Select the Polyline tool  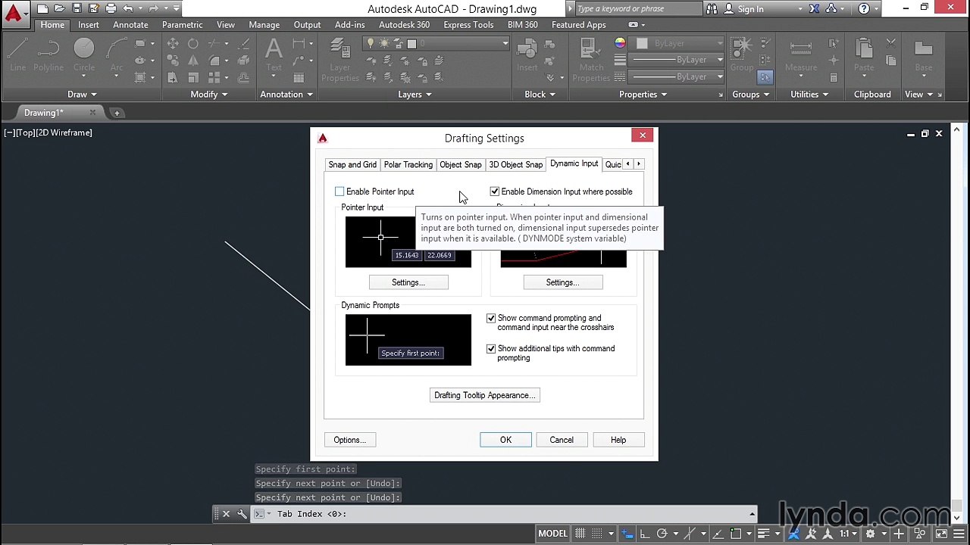click(x=48, y=54)
